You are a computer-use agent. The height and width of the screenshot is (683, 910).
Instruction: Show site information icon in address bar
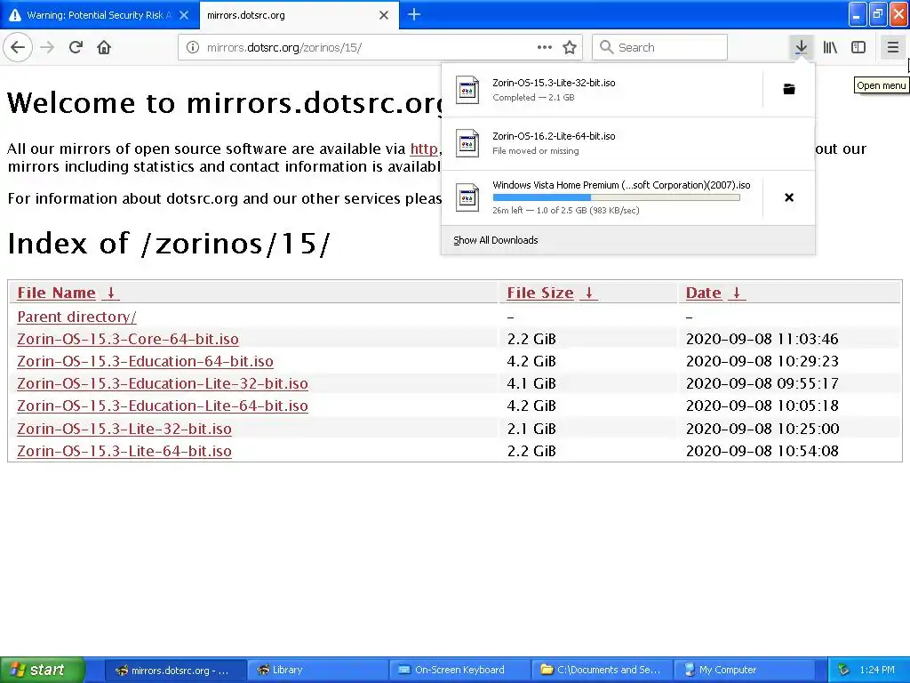193,48
